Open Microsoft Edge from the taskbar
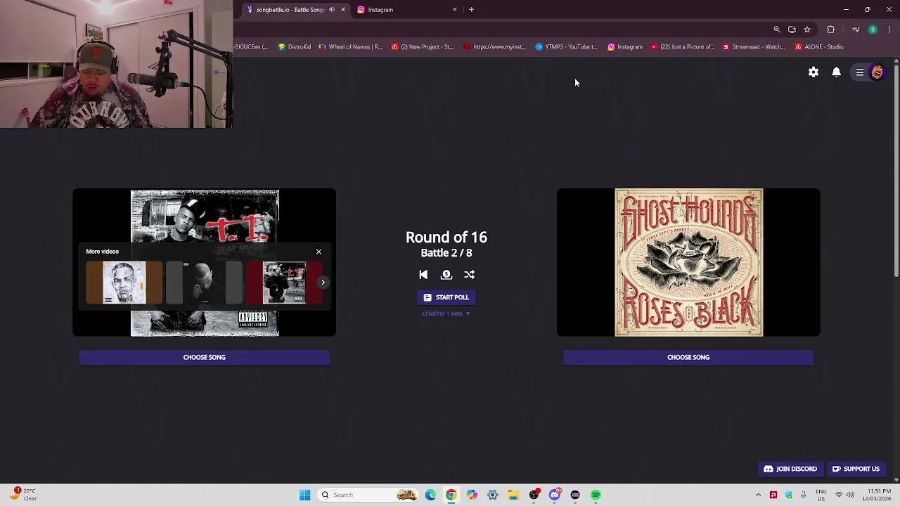 430,495
